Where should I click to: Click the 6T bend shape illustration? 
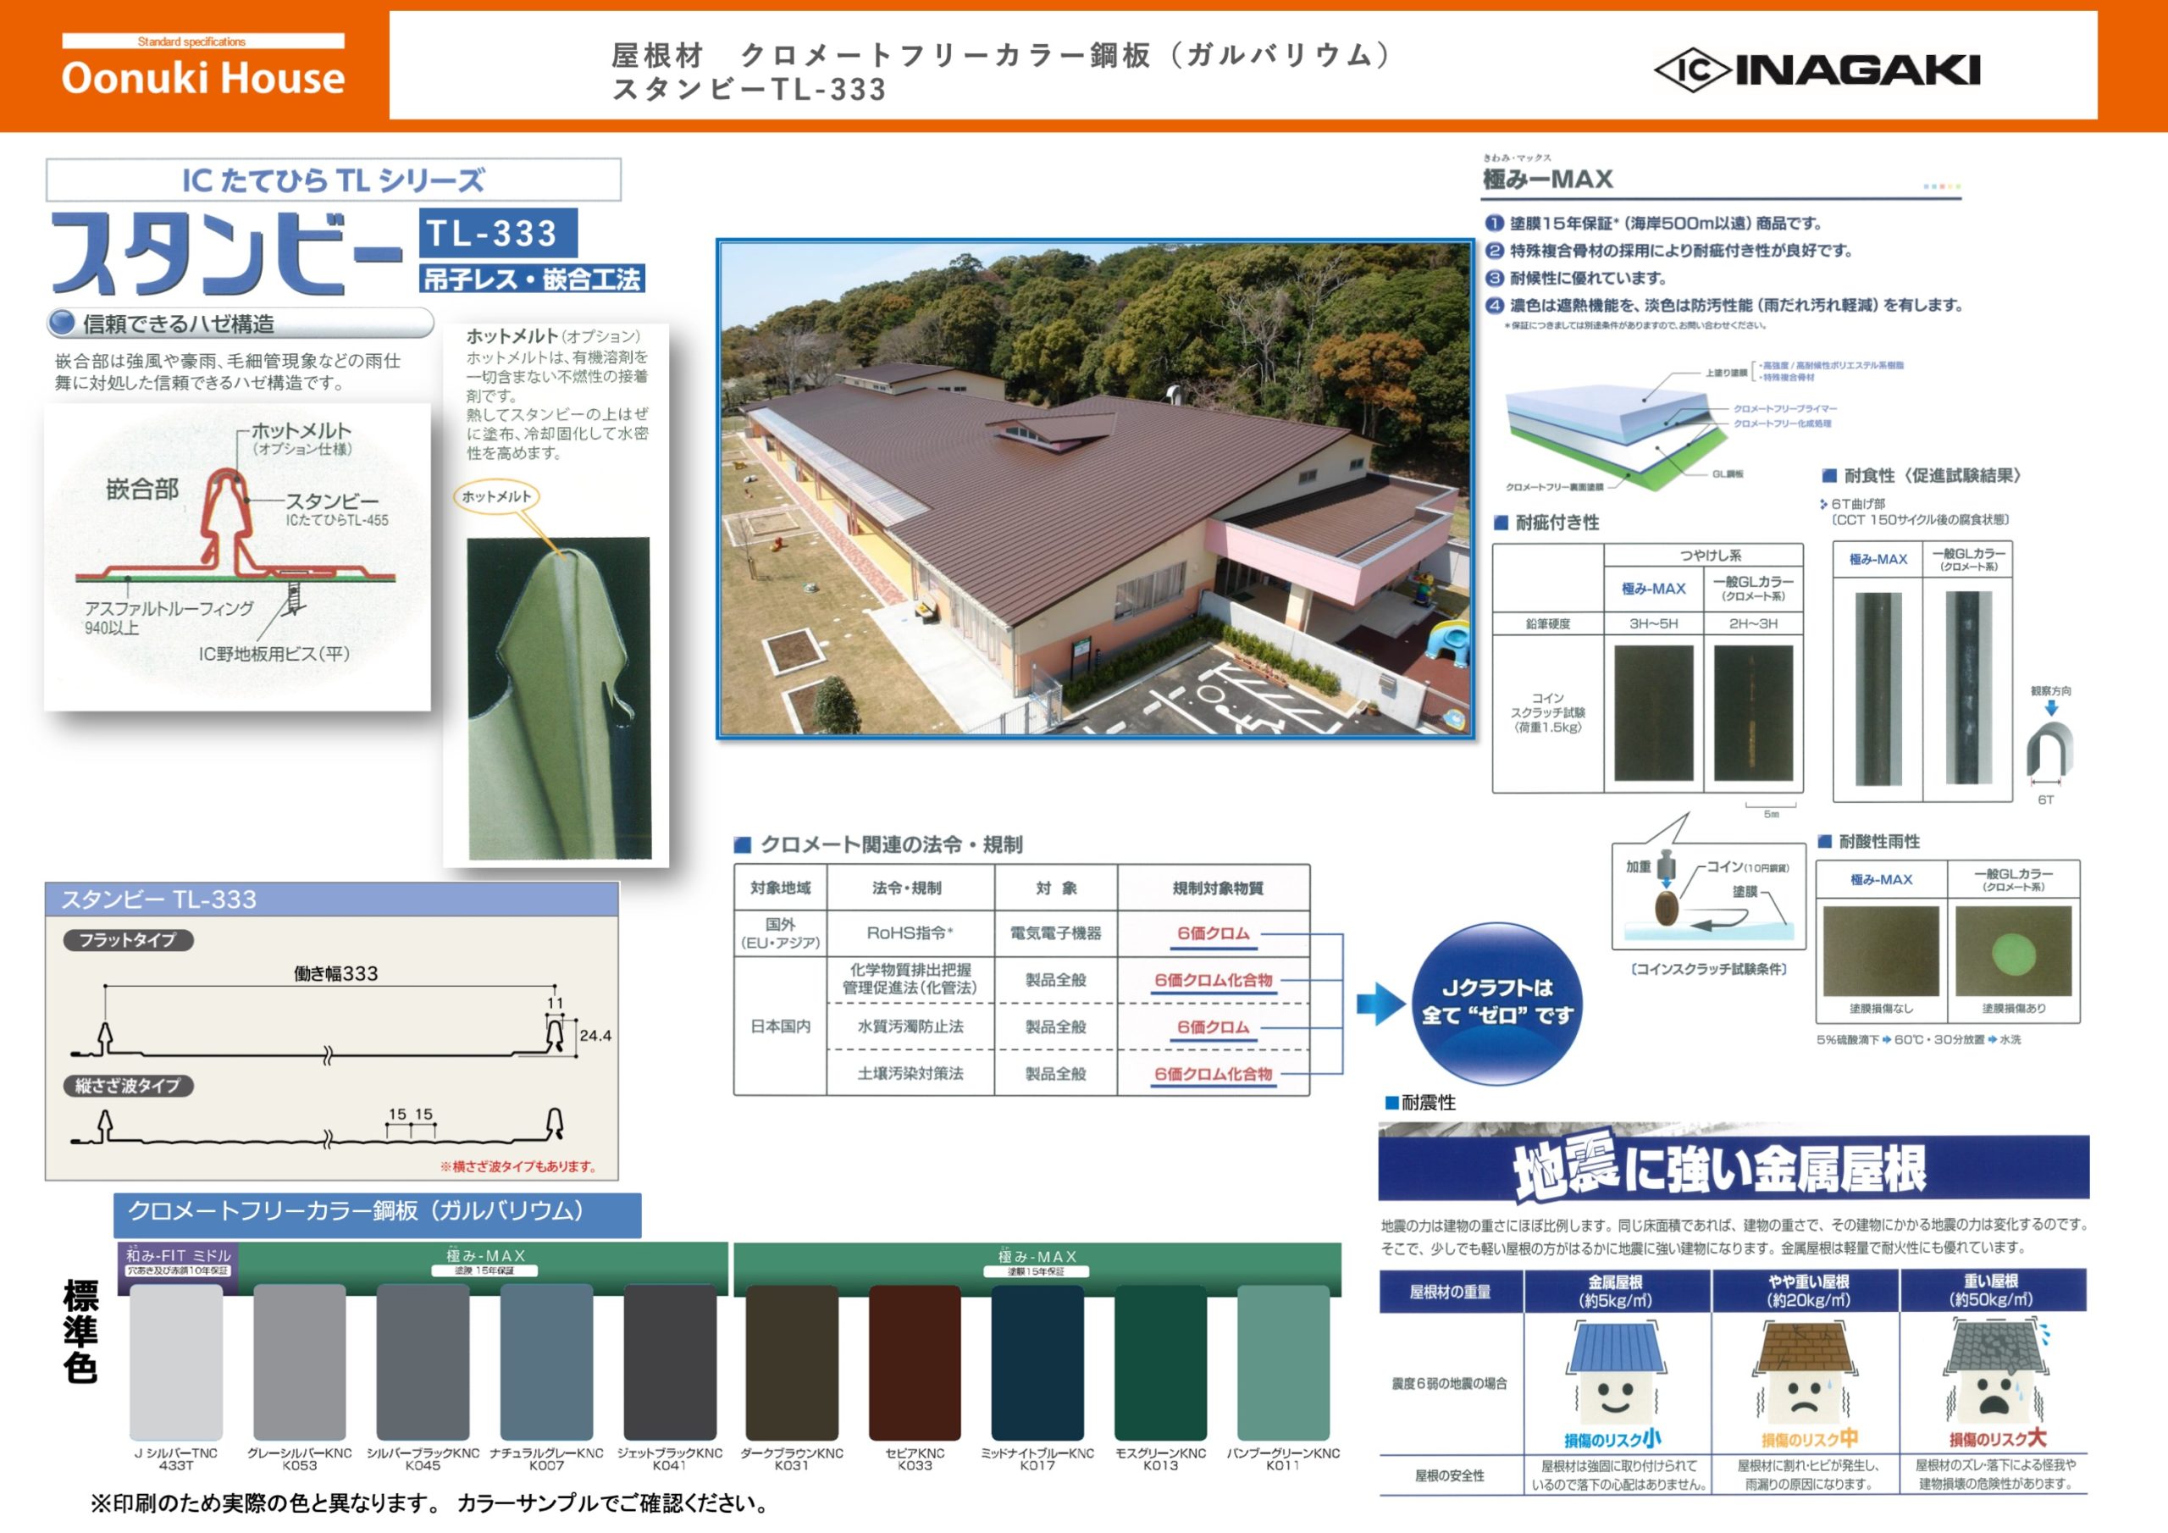pyautogui.click(x=2049, y=752)
